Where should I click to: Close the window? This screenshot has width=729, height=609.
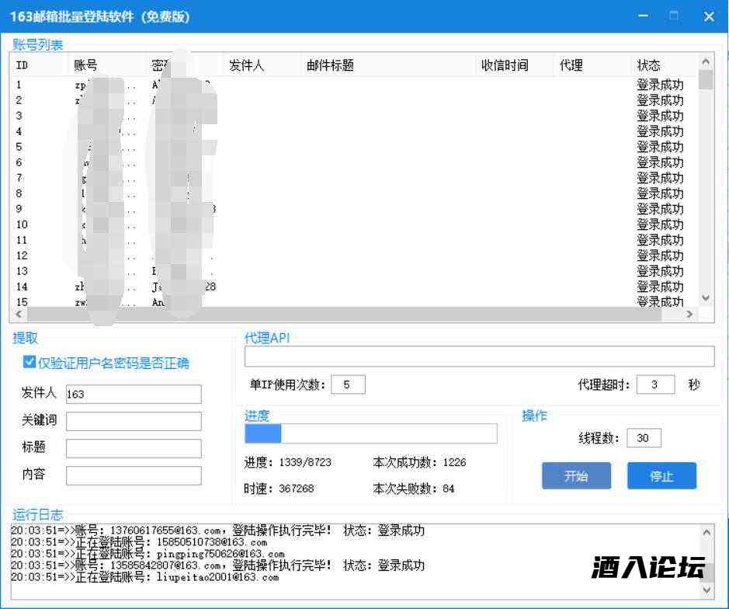pyautogui.click(x=709, y=16)
